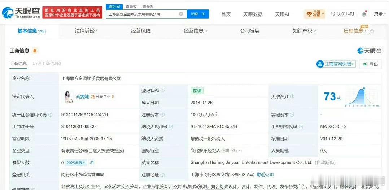Select the 查老板 search tab
Screen dimensions: 389x190
131,7
